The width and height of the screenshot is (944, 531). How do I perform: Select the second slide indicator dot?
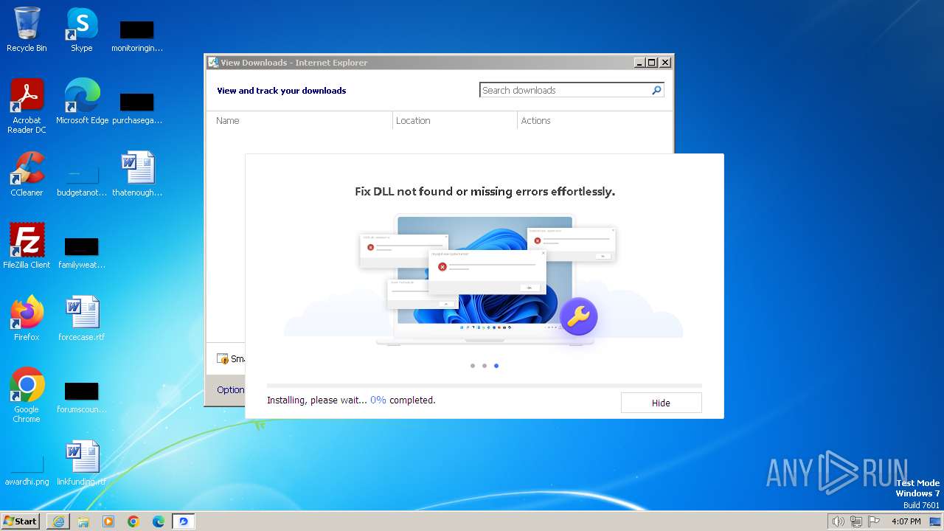pyautogui.click(x=485, y=366)
